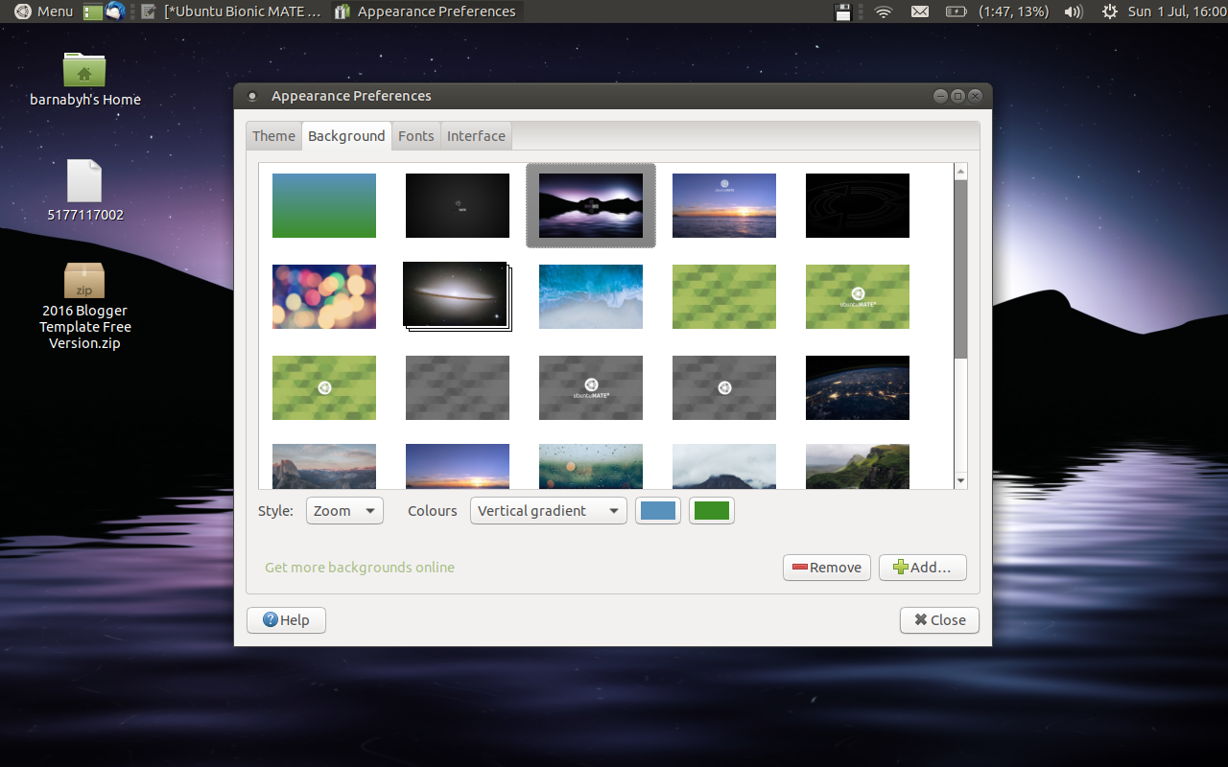1228x767 pixels.
Task: Open the Ubuntu MATE Menu
Action: [x=43, y=12]
